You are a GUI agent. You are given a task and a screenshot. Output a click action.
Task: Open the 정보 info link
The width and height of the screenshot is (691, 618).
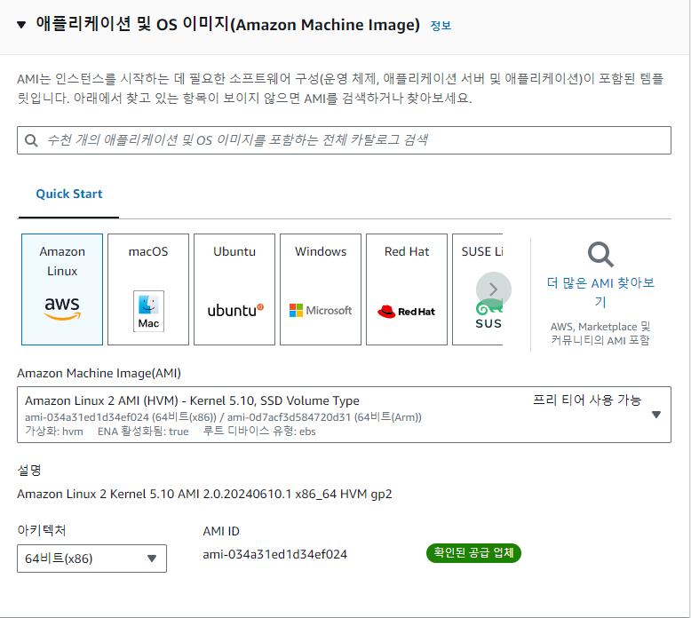[441, 26]
